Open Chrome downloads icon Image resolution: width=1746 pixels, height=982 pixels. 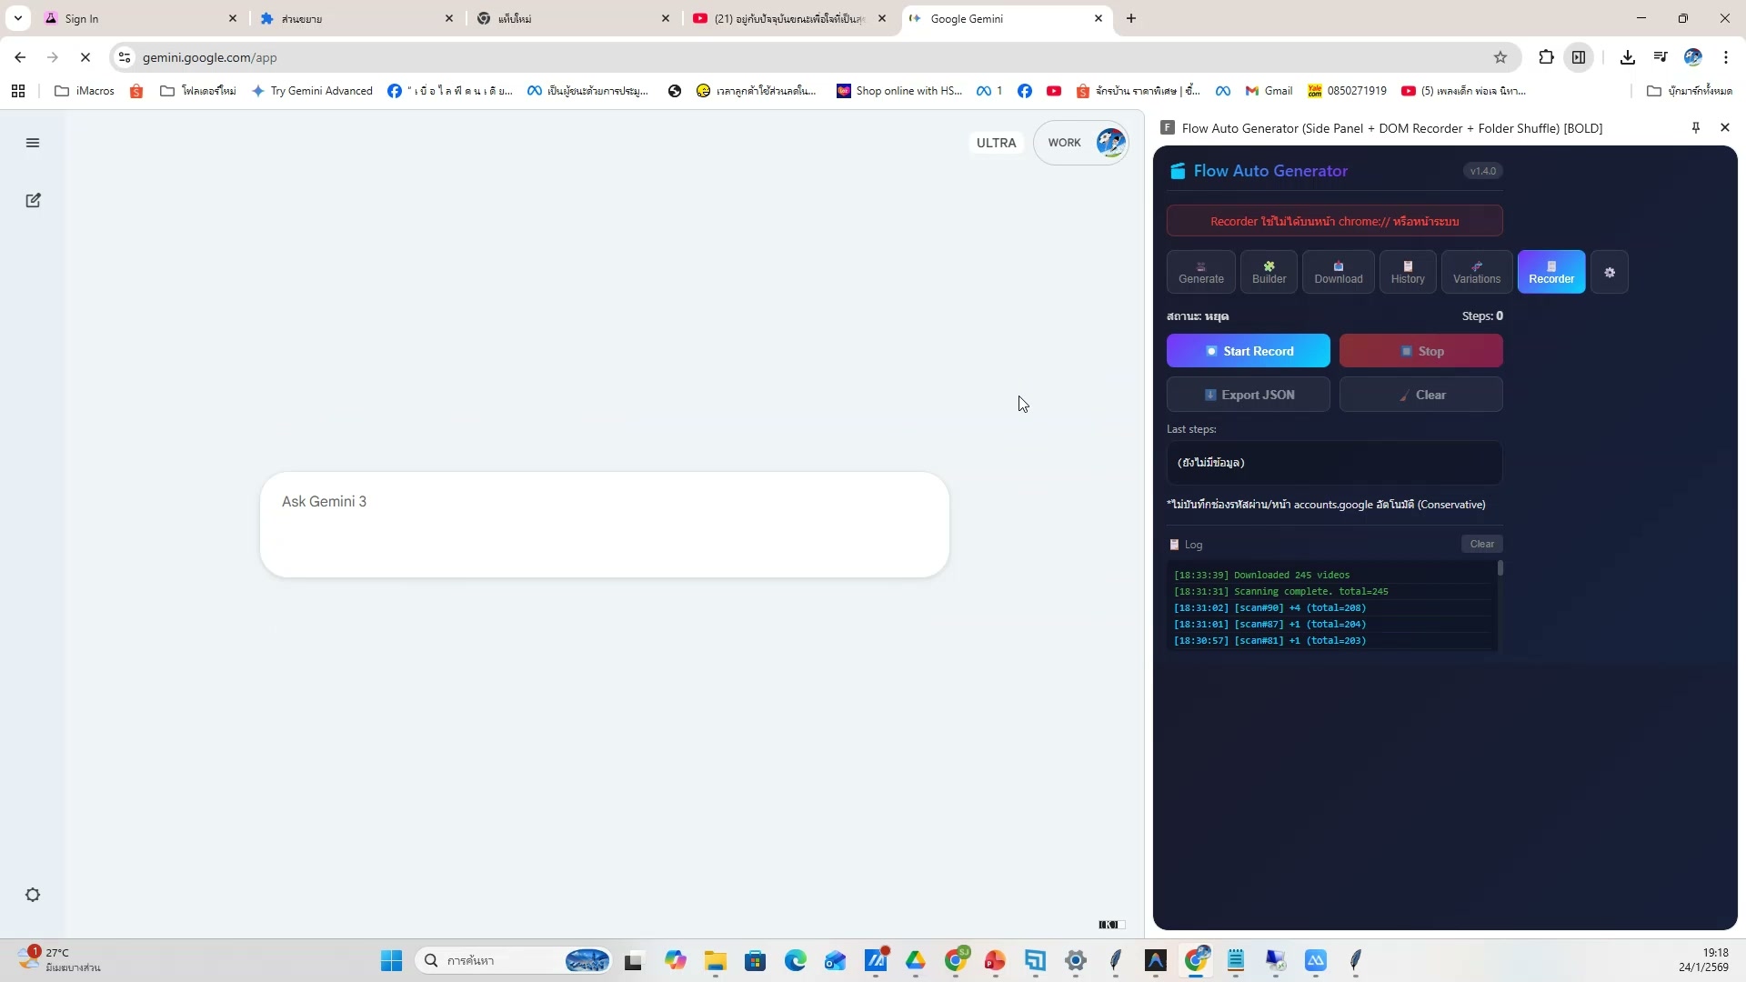point(1628,57)
